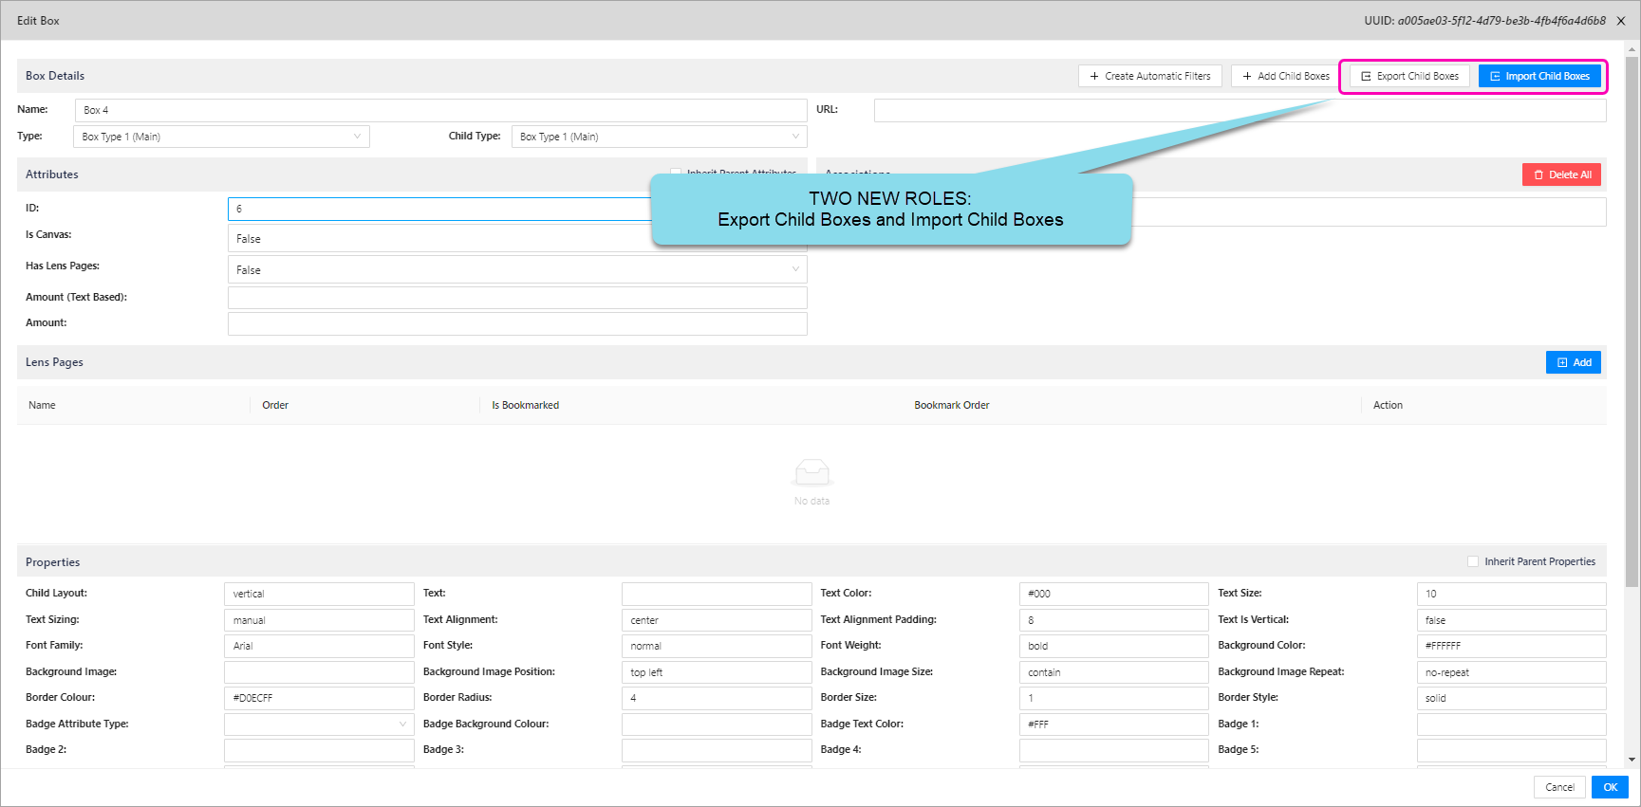Click the Badge 4 field
The height and width of the screenshot is (807, 1641).
[1114, 750]
